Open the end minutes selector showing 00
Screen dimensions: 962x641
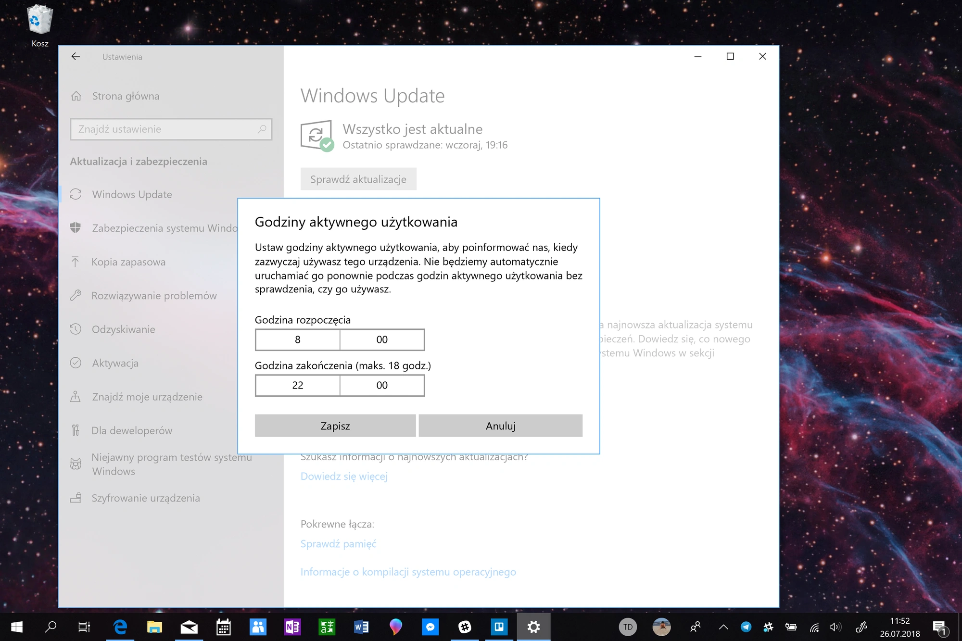382,385
